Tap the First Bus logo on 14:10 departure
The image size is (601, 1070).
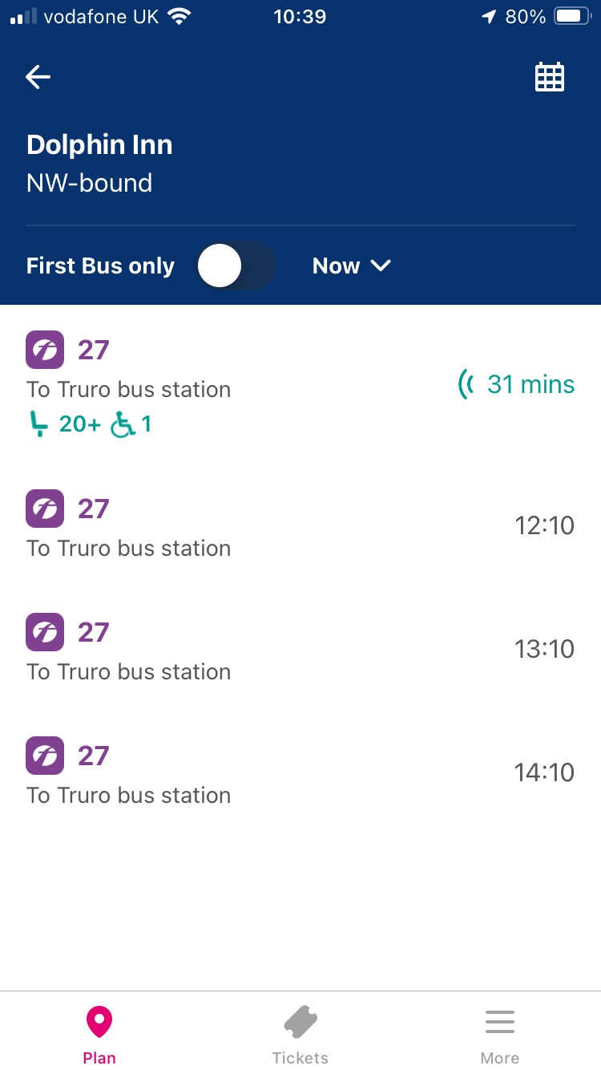click(45, 756)
